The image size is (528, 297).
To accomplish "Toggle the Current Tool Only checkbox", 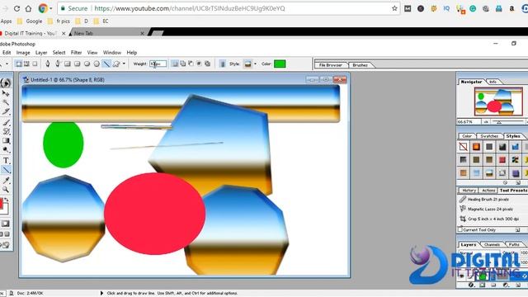I will (x=460, y=229).
